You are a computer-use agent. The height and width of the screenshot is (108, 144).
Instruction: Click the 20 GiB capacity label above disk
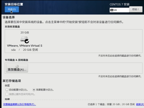pyautogui.click(x=25, y=32)
